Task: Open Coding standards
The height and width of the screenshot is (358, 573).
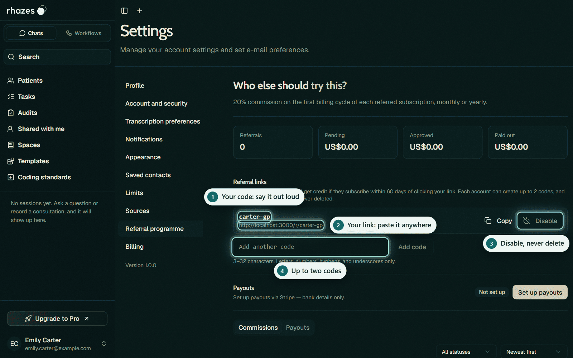Action: [x=57, y=177]
